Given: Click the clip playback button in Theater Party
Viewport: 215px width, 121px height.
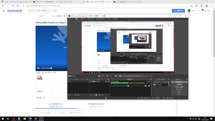Looking at the screenshot, I should click(x=60, y=112).
